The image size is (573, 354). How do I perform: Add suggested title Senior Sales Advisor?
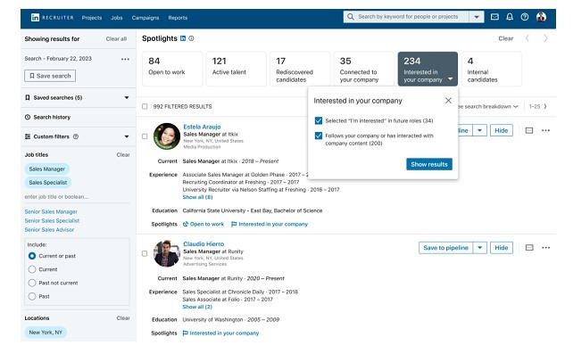pyautogui.click(x=49, y=229)
